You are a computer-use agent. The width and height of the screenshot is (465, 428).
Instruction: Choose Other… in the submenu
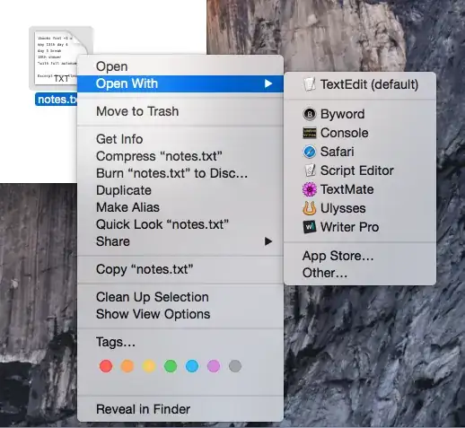(x=360, y=273)
